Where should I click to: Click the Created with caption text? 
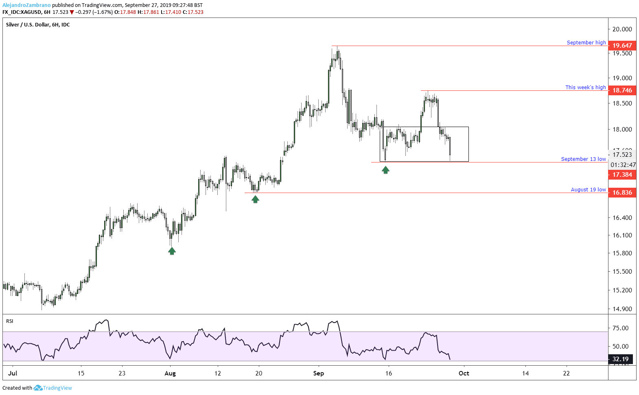tap(17, 388)
